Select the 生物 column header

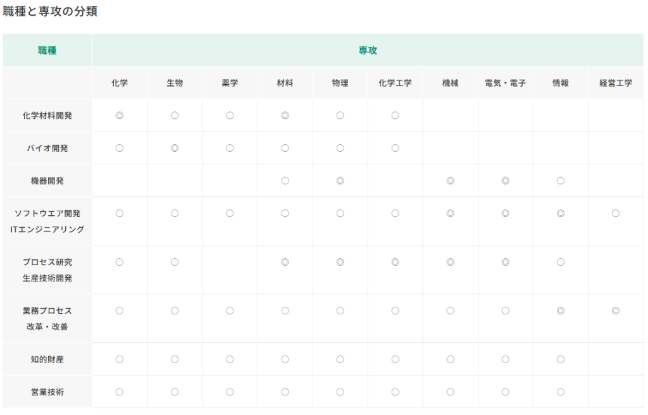(175, 83)
